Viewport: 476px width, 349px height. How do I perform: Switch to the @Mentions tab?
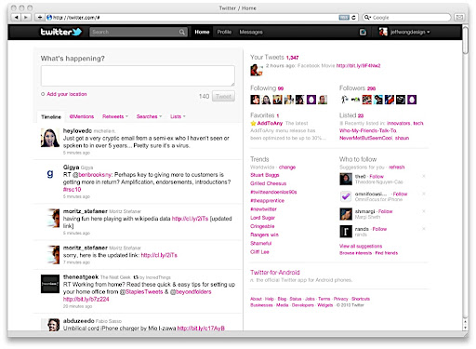(82, 116)
